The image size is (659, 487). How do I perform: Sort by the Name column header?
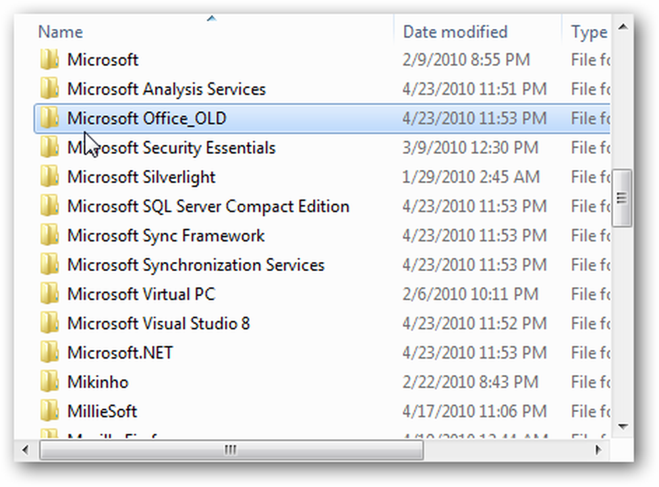point(61,32)
